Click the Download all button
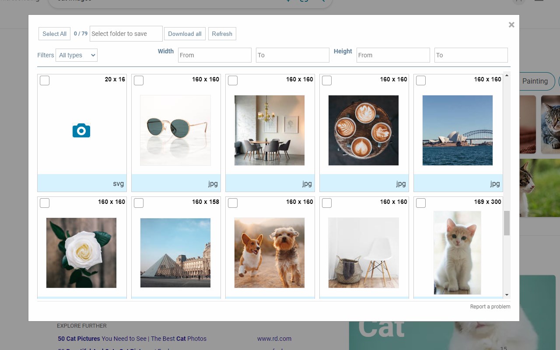Image resolution: width=560 pixels, height=350 pixels. (185, 34)
